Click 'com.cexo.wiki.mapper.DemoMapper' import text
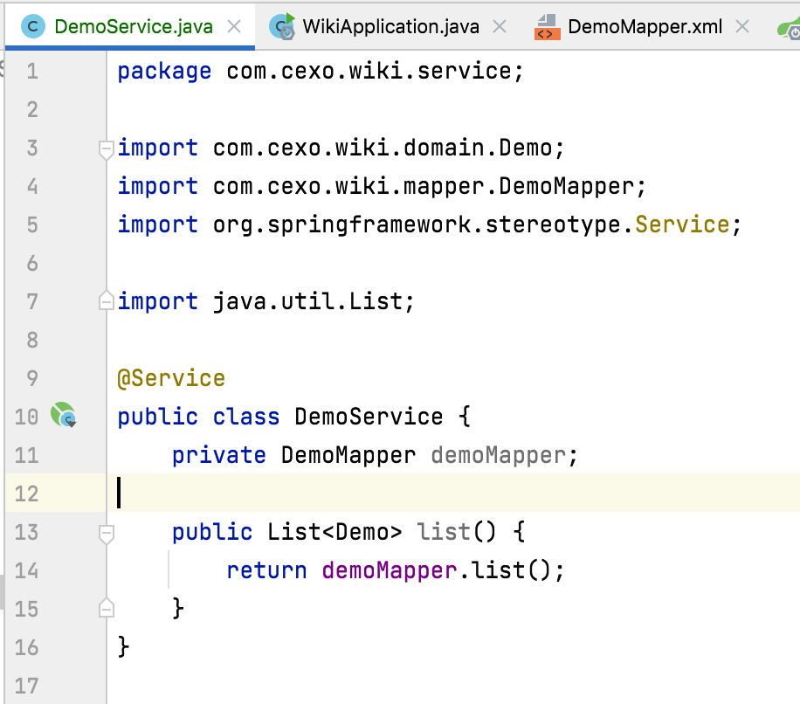 point(424,186)
